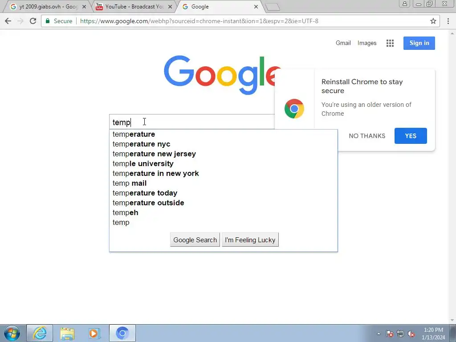Click the taskbar clock showing 1:20 PM
The image size is (456, 342).
[433, 334]
